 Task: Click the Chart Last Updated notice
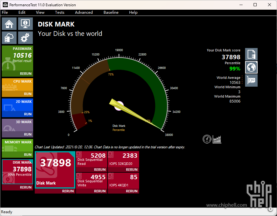[x=110, y=147]
